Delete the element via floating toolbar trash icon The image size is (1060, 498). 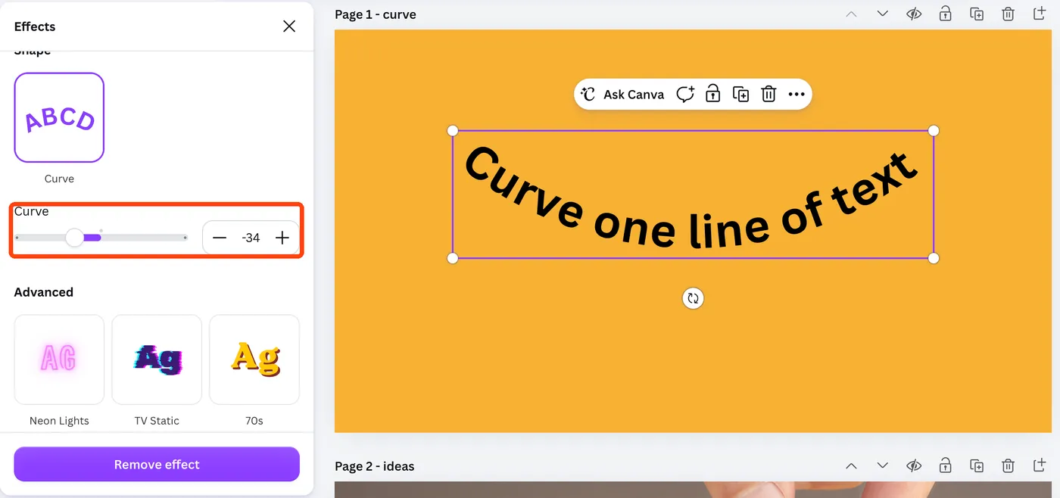768,94
